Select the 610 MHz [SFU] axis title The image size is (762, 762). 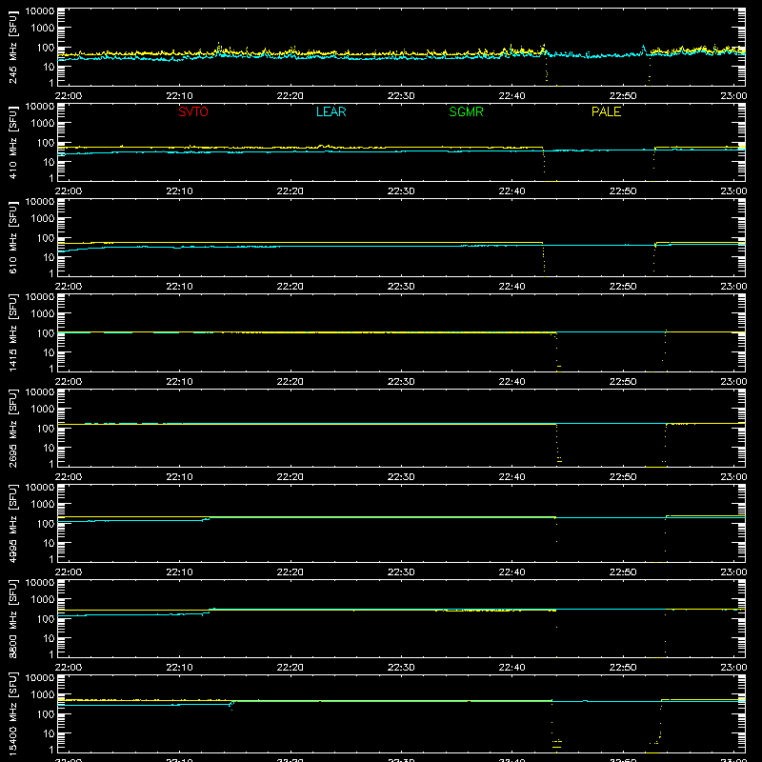click(12, 237)
